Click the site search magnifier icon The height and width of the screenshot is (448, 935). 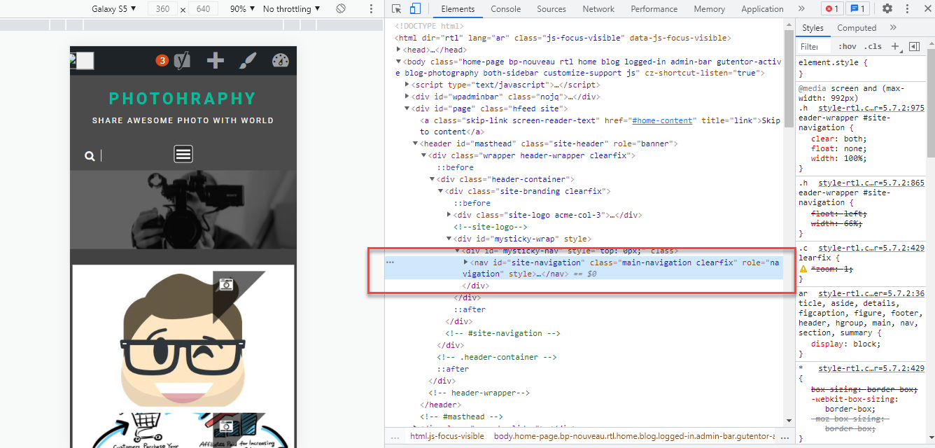pyautogui.click(x=90, y=156)
